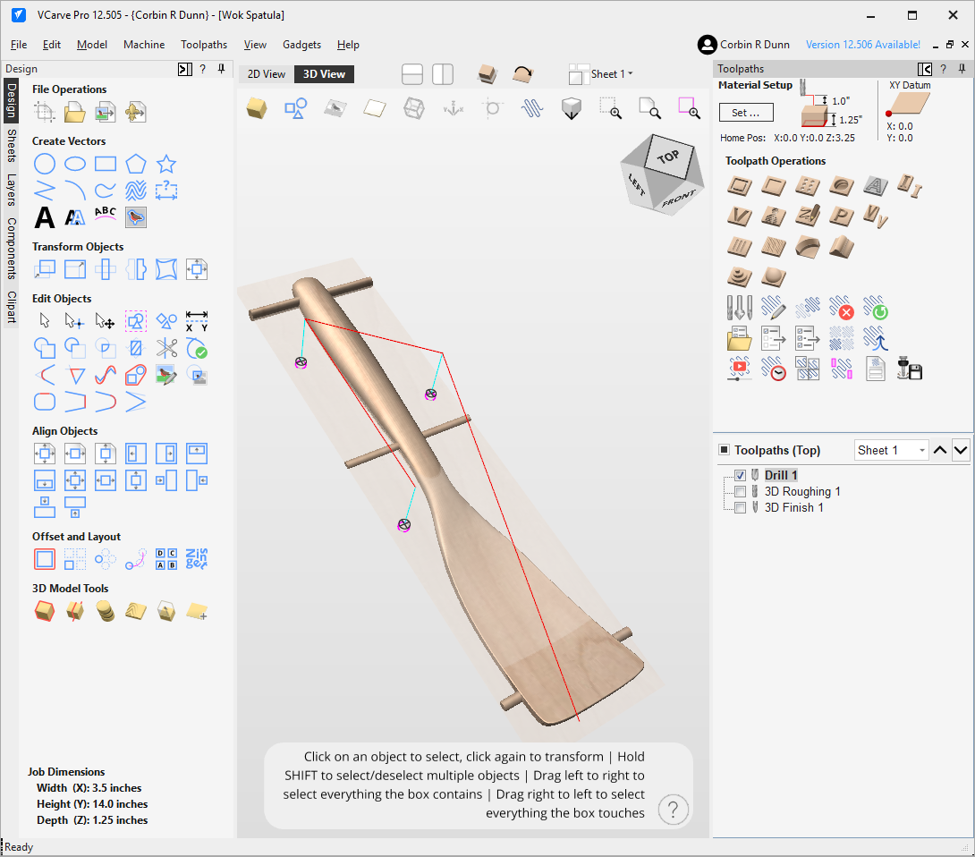Open the Toolpaths menu
Screen dimensions: 975x857
(204, 45)
